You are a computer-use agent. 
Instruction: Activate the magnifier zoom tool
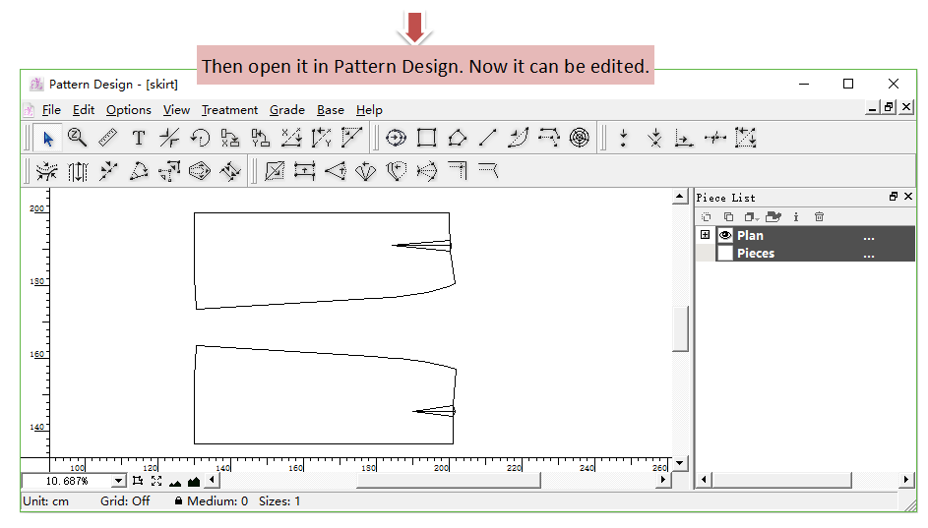[77, 138]
